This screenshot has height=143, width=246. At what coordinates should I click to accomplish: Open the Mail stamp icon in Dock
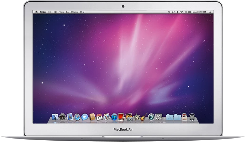70,117
